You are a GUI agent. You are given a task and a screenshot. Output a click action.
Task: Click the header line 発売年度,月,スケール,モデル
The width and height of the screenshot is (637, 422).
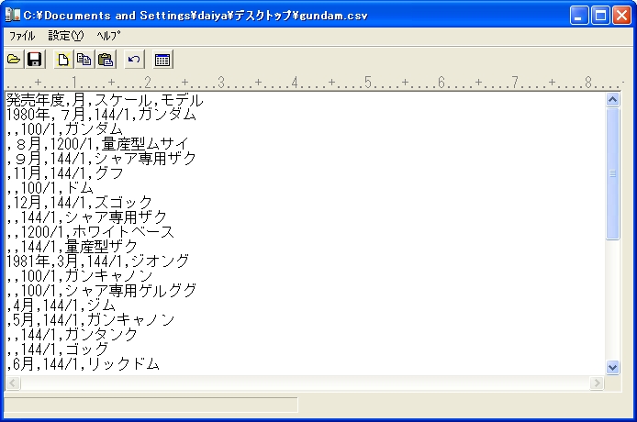pos(105,100)
